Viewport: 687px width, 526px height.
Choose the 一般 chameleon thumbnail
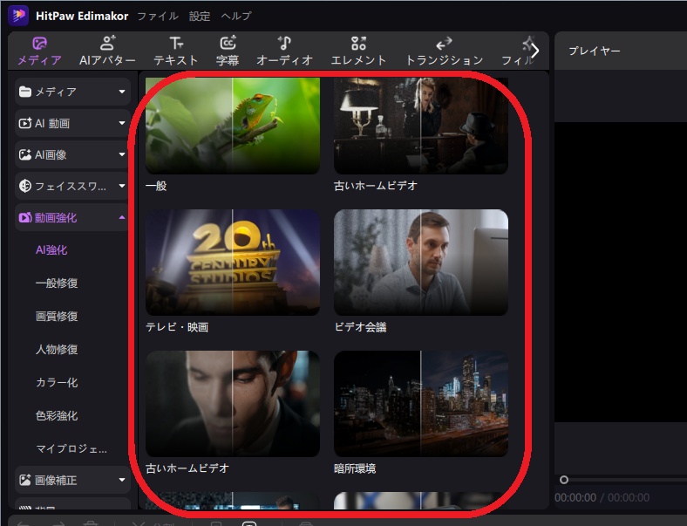click(x=233, y=126)
